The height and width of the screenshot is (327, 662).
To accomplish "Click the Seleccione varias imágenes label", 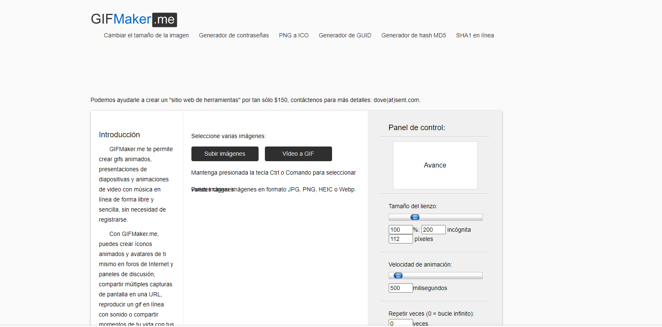I will 228,136.
